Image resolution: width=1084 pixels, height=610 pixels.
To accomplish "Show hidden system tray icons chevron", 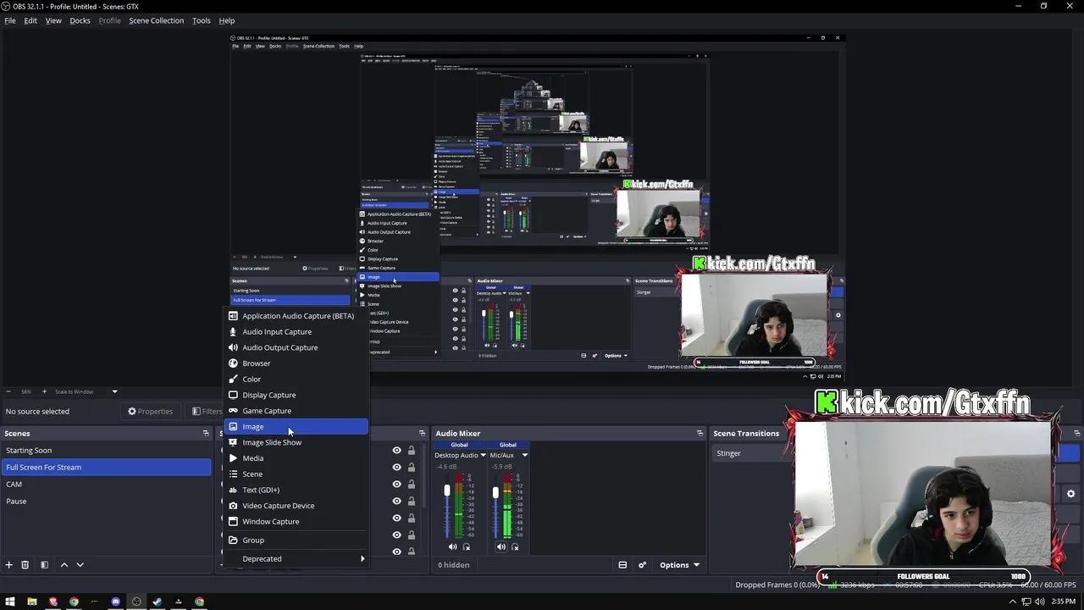I will click(x=1014, y=602).
